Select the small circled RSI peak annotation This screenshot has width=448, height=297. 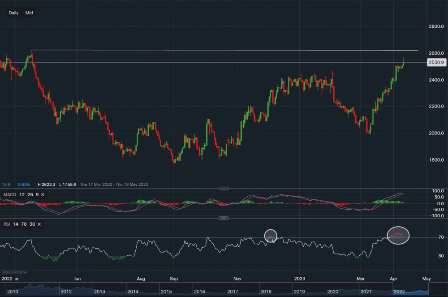[x=271, y=235]
